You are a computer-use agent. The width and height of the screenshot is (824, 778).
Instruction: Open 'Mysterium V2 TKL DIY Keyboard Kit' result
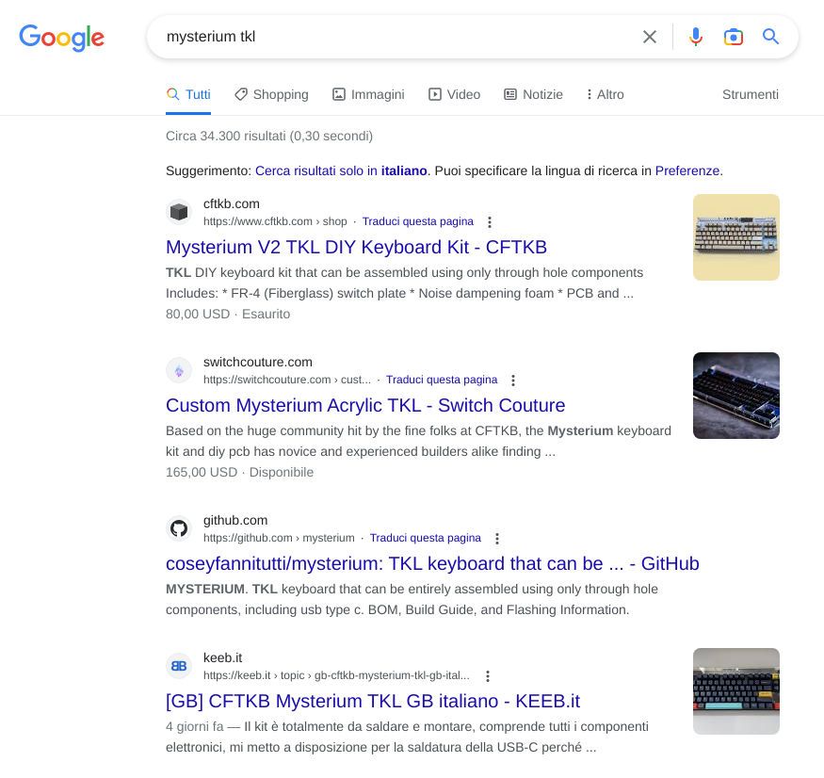[356, 247]
